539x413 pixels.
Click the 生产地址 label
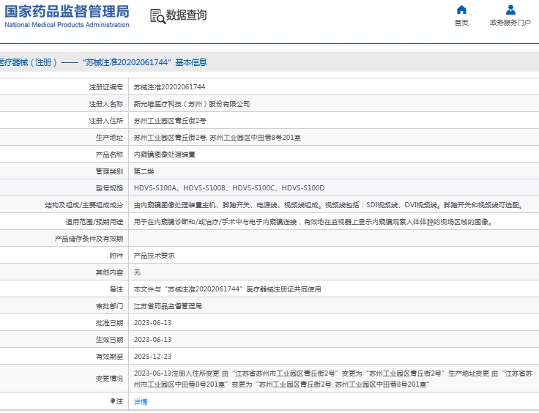(x=109, y=138)
